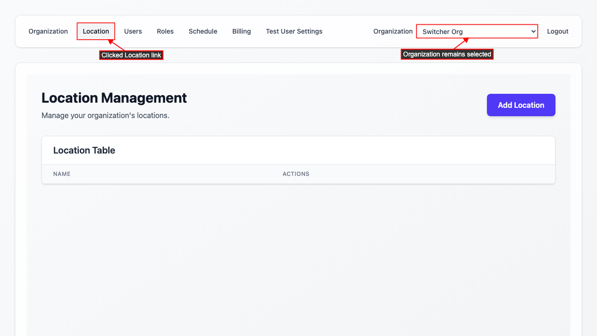Viewport: 597px width, 336px height.
Task: Select the Location Table header
Action: pyautogui.click(x=84, y=150)
